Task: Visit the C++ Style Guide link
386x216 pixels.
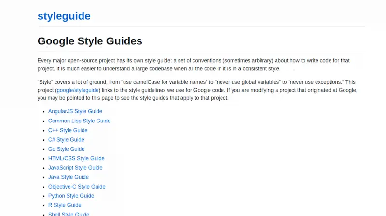Action: click(x=68, y=130)
